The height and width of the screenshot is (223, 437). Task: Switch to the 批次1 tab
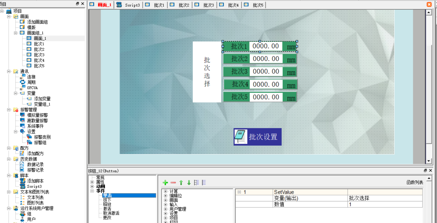(x=155, y=5)
